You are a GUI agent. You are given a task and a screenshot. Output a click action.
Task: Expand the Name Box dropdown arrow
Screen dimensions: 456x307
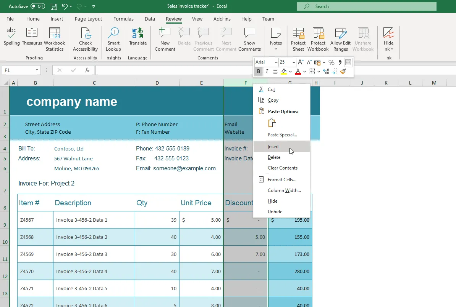point(37,70)
